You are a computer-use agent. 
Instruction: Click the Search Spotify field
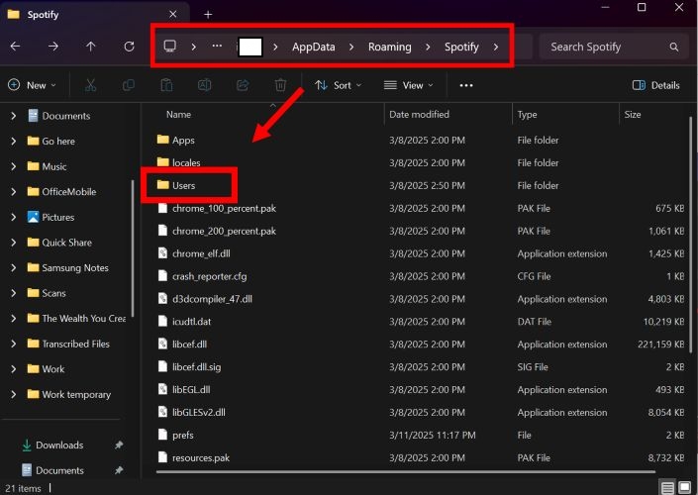tap(615, 47)
